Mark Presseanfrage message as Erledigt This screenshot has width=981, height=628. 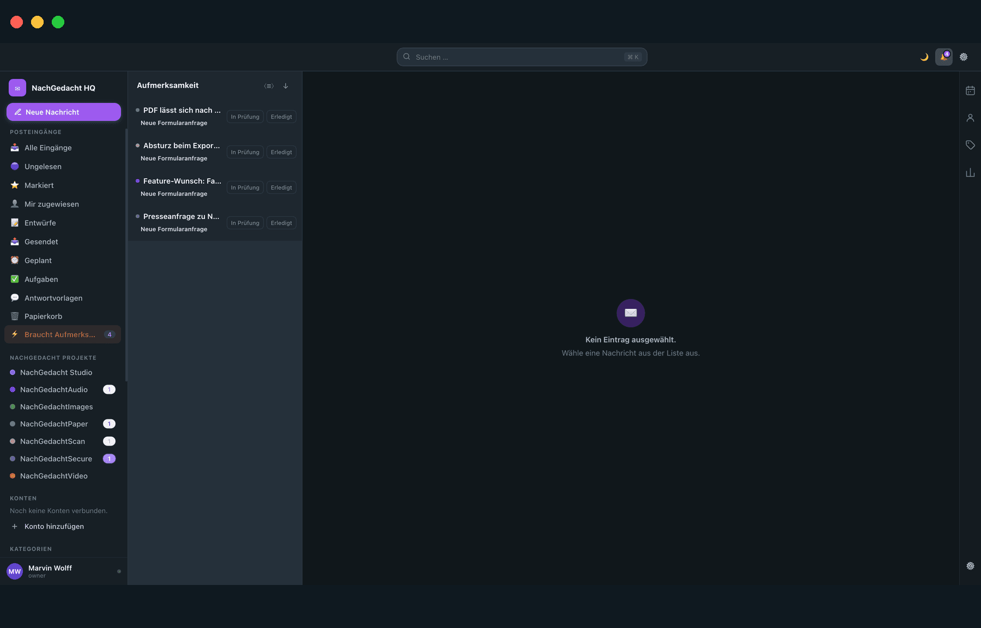pos(281,223)
